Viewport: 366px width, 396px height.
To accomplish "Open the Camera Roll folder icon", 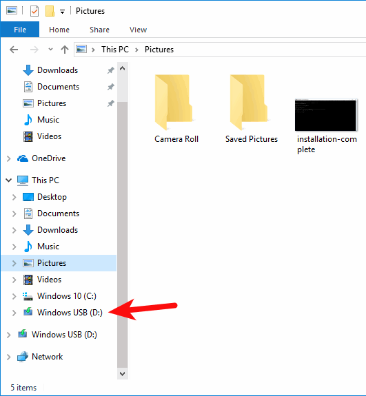I will (x=174, y=102).
